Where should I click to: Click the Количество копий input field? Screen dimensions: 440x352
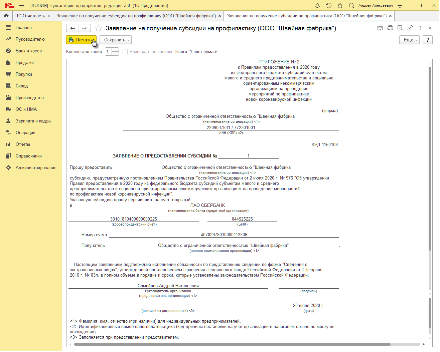pyautogui.click(x=109, y=52)
